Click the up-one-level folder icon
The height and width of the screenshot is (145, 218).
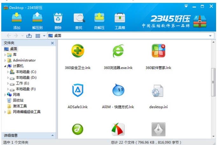(29, 36)
